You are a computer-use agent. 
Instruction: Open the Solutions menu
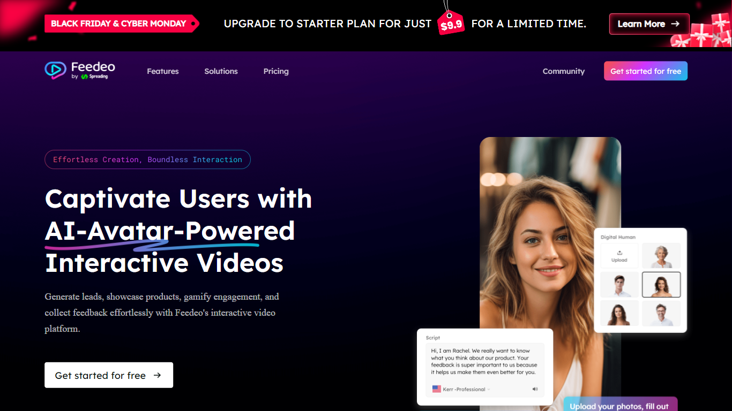[x=221, y=71]
